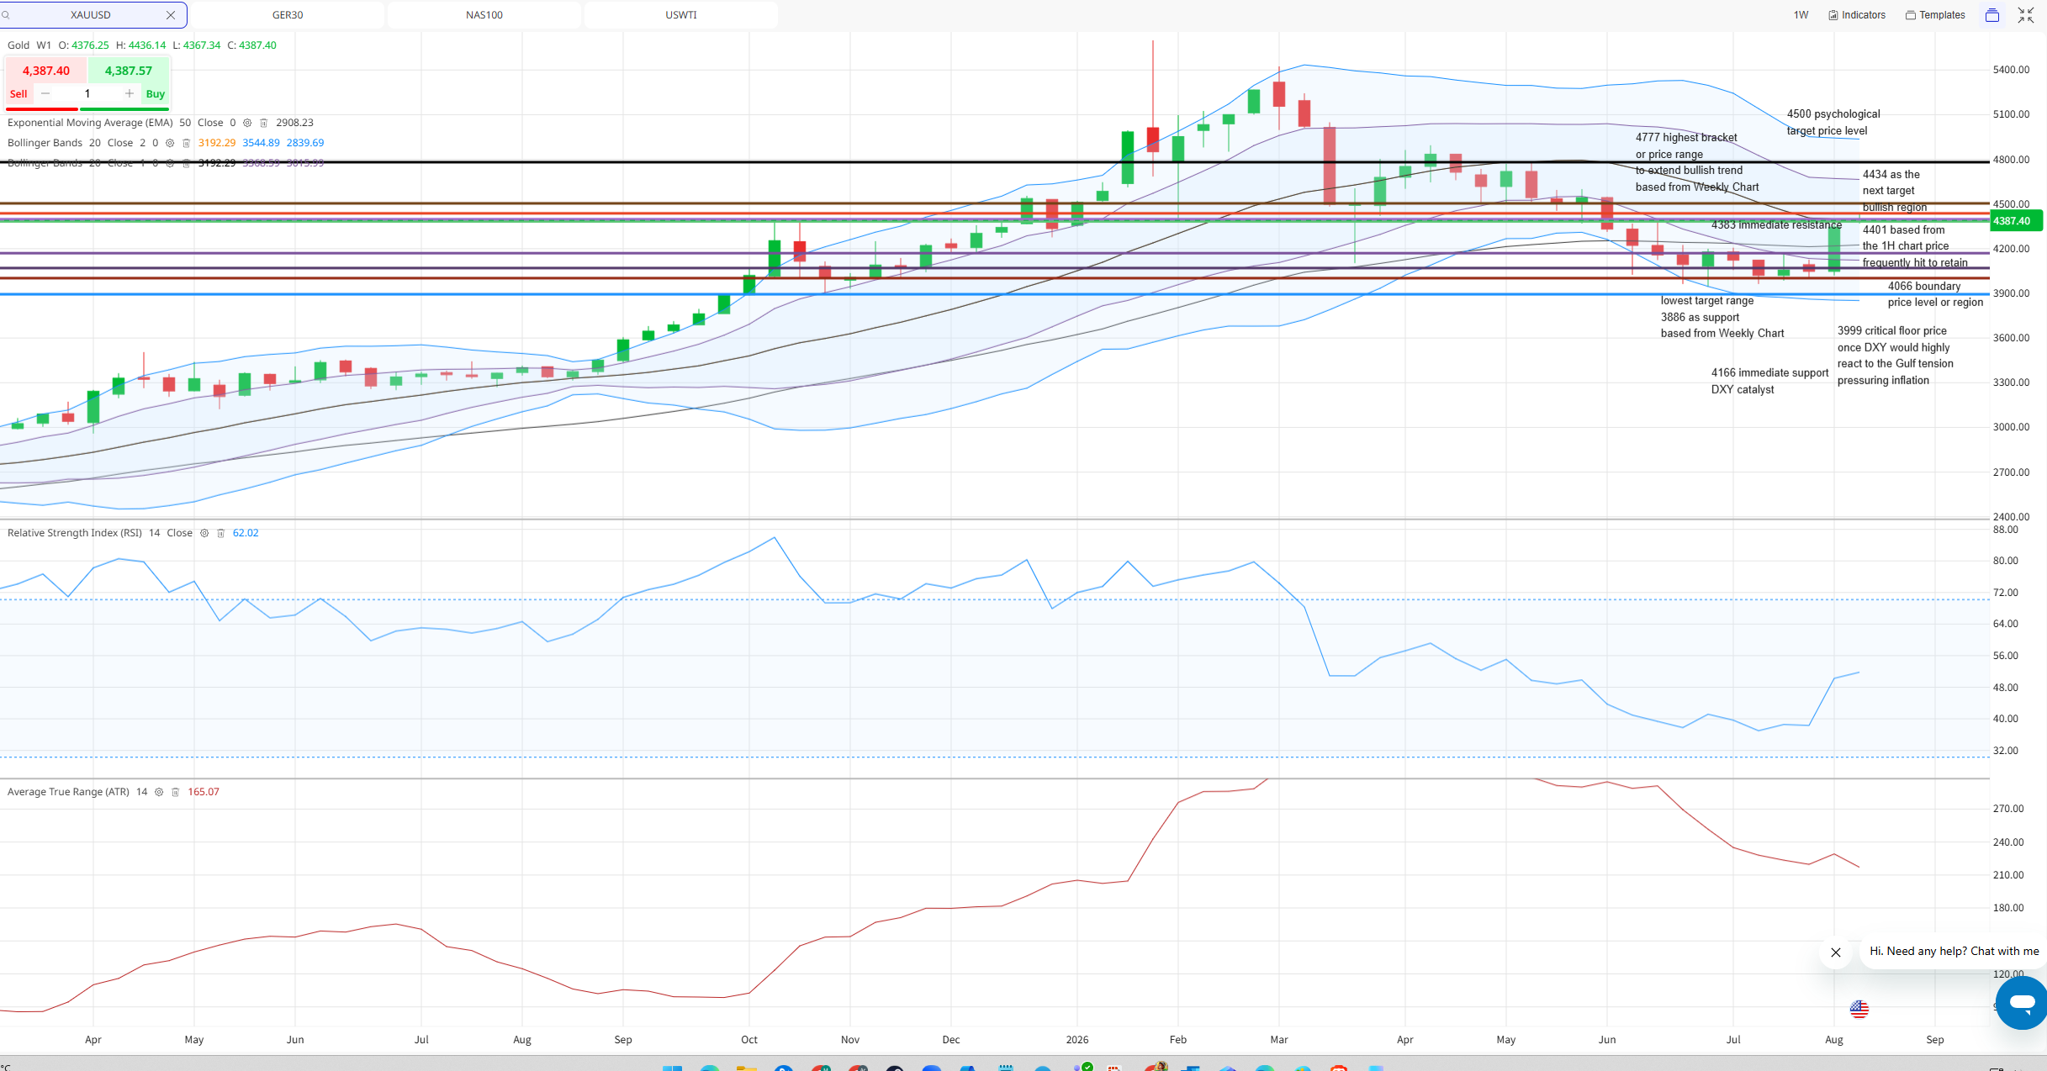Screen dimensions: 2047x1071
Task: Open the Templates menu
Action: (x=1935, y=15)
